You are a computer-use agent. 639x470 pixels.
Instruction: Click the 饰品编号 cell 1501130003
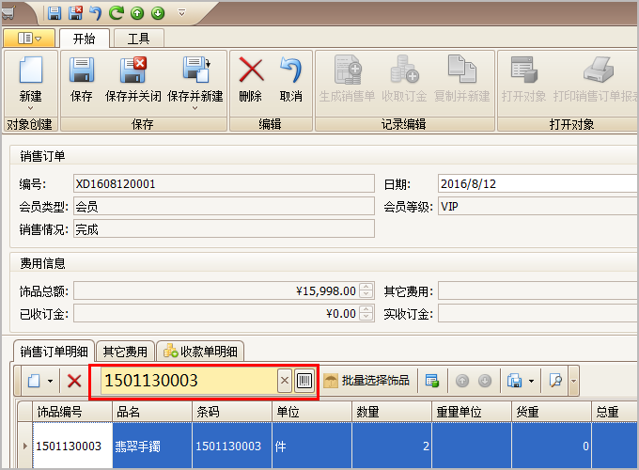tap(72, 446)
